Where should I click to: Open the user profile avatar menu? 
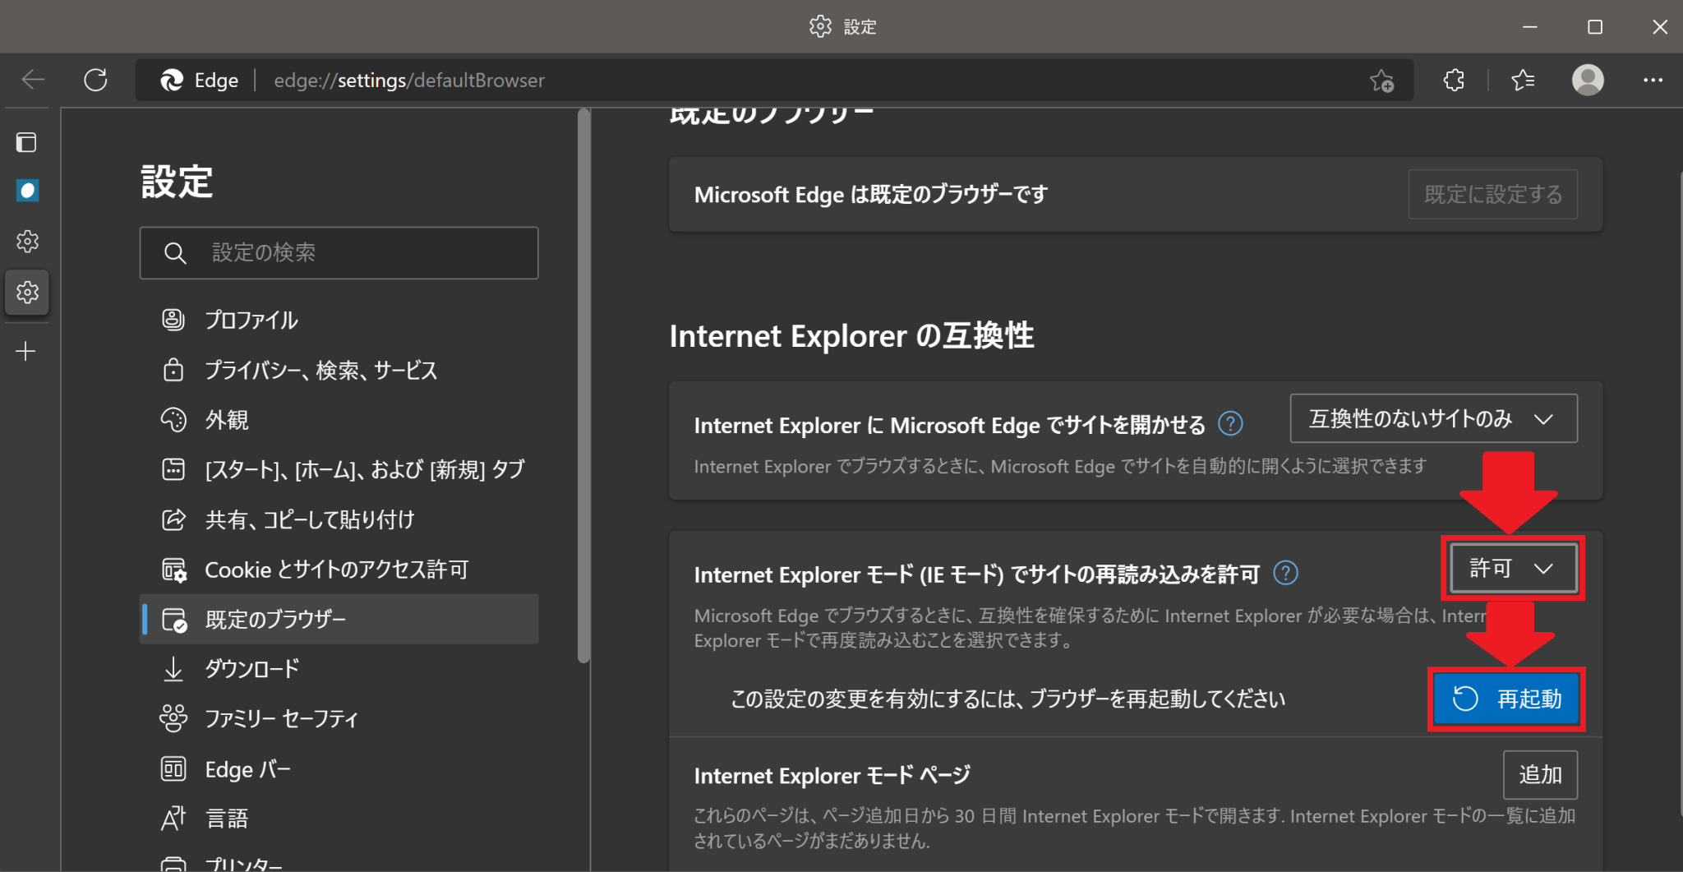click(x=1588, y=80)
